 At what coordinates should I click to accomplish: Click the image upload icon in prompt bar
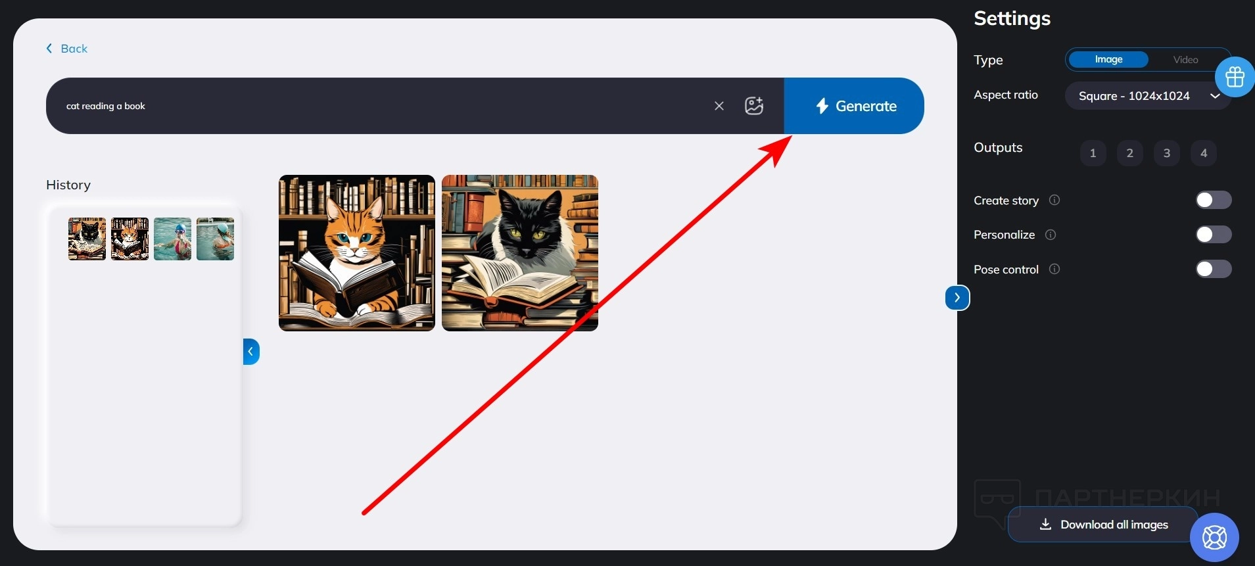754,106
